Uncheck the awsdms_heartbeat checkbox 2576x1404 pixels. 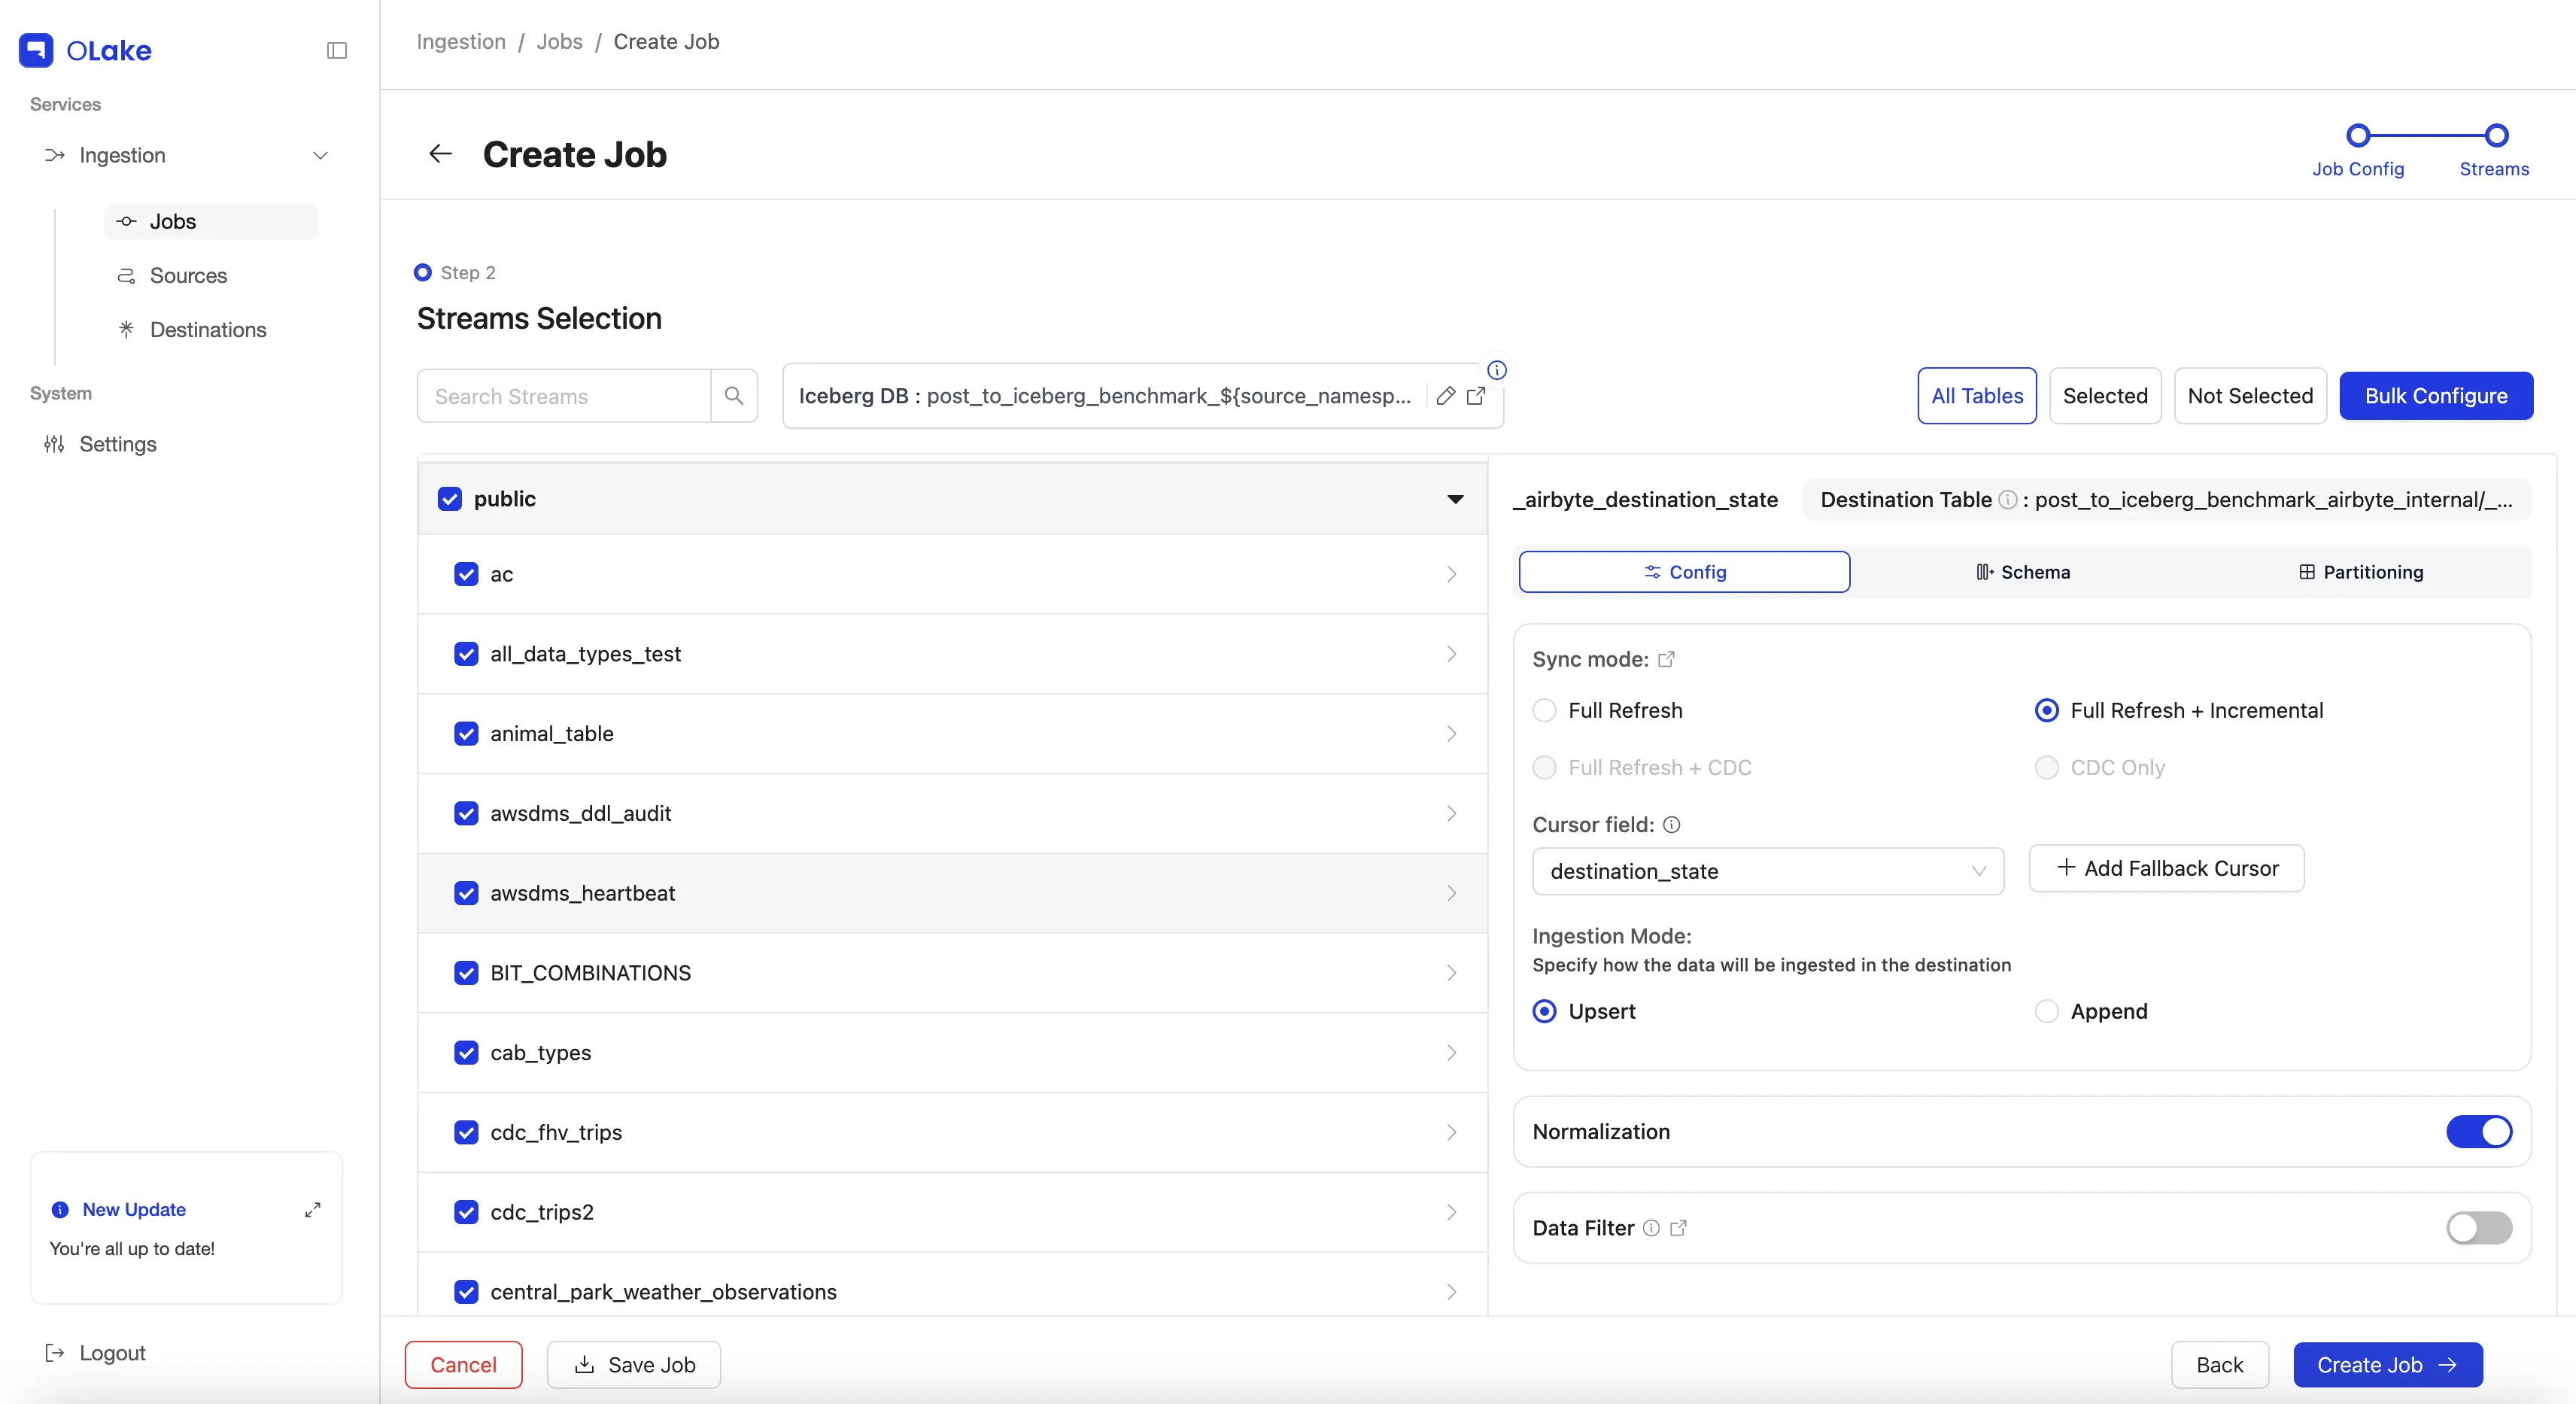(466, 893)
